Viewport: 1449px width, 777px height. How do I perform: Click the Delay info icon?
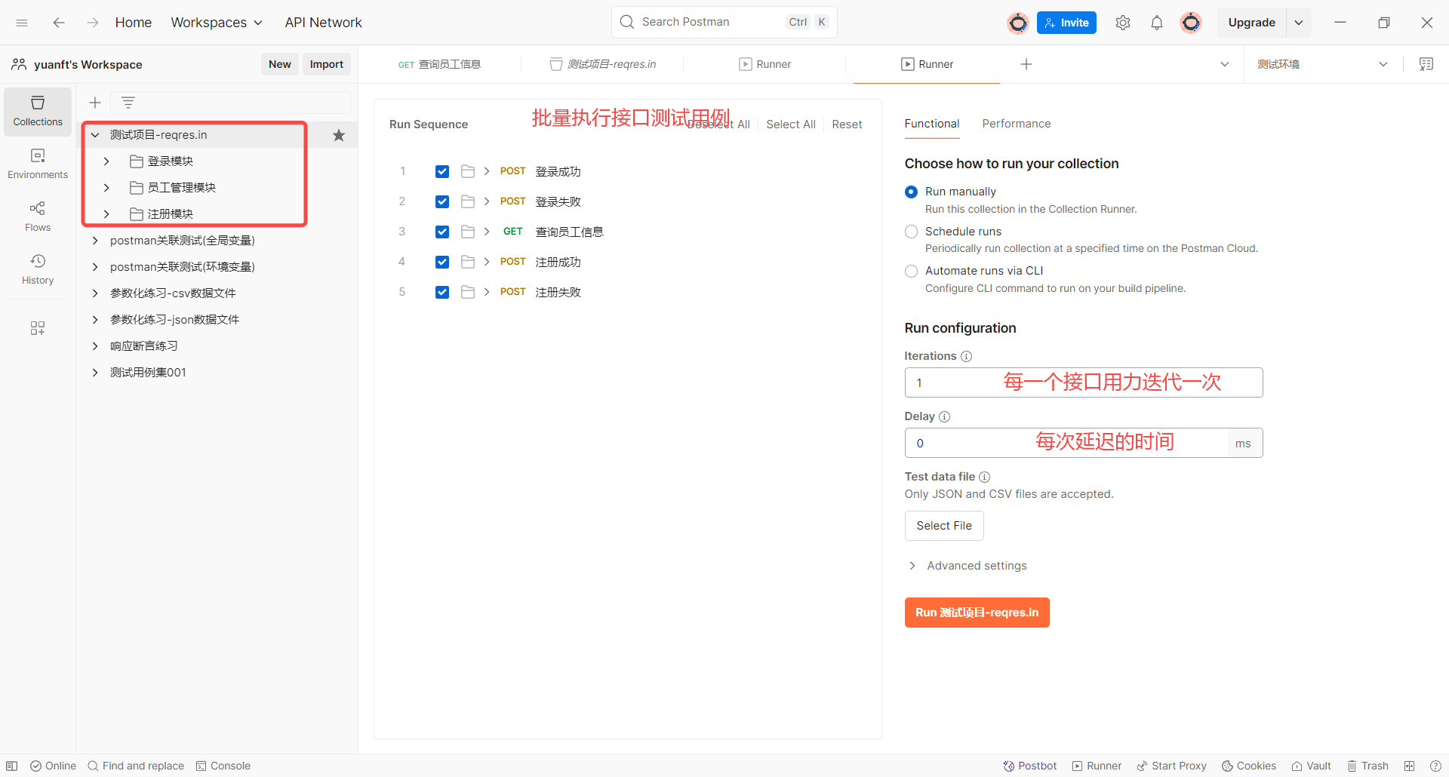click(x=944, y=416)
